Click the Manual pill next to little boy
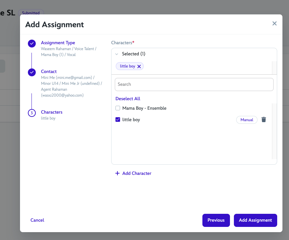Screen dimensions: 289x240 click(247, 120)
